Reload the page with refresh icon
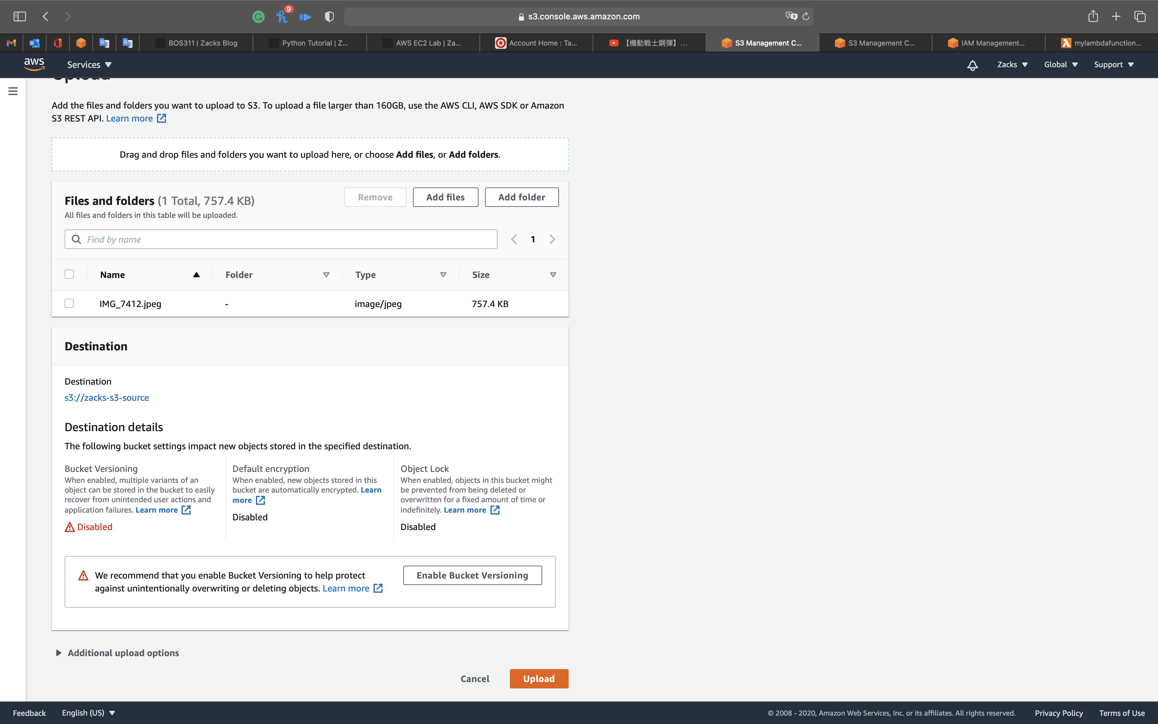The width and height of the screenshot is (1158, 724). (x=806, y=17)
